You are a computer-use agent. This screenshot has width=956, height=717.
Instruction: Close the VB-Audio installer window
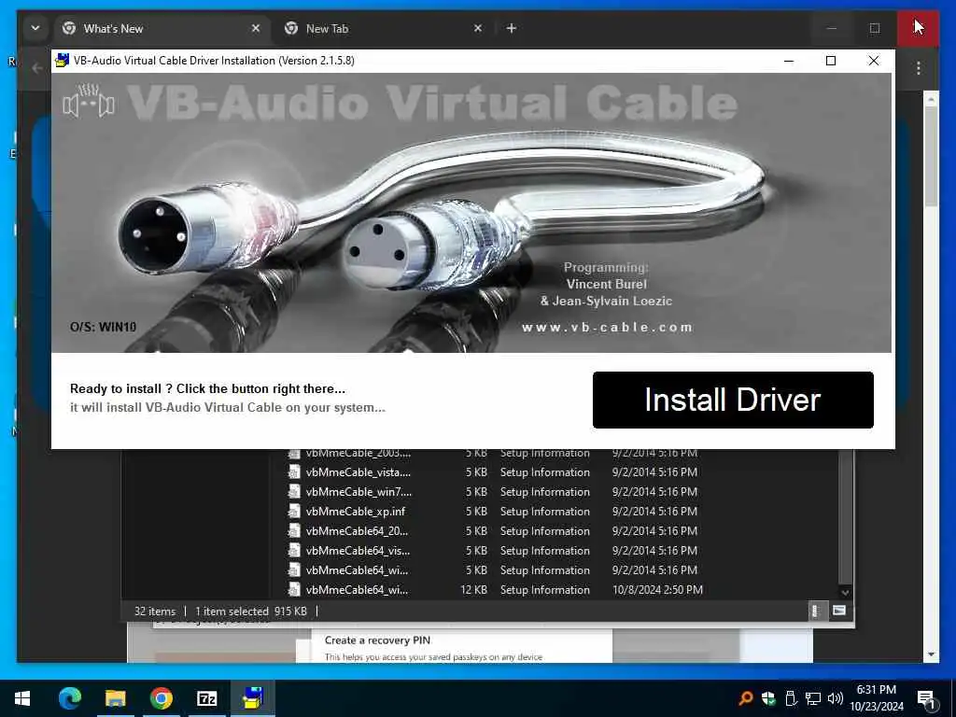[x=873, y=61]
